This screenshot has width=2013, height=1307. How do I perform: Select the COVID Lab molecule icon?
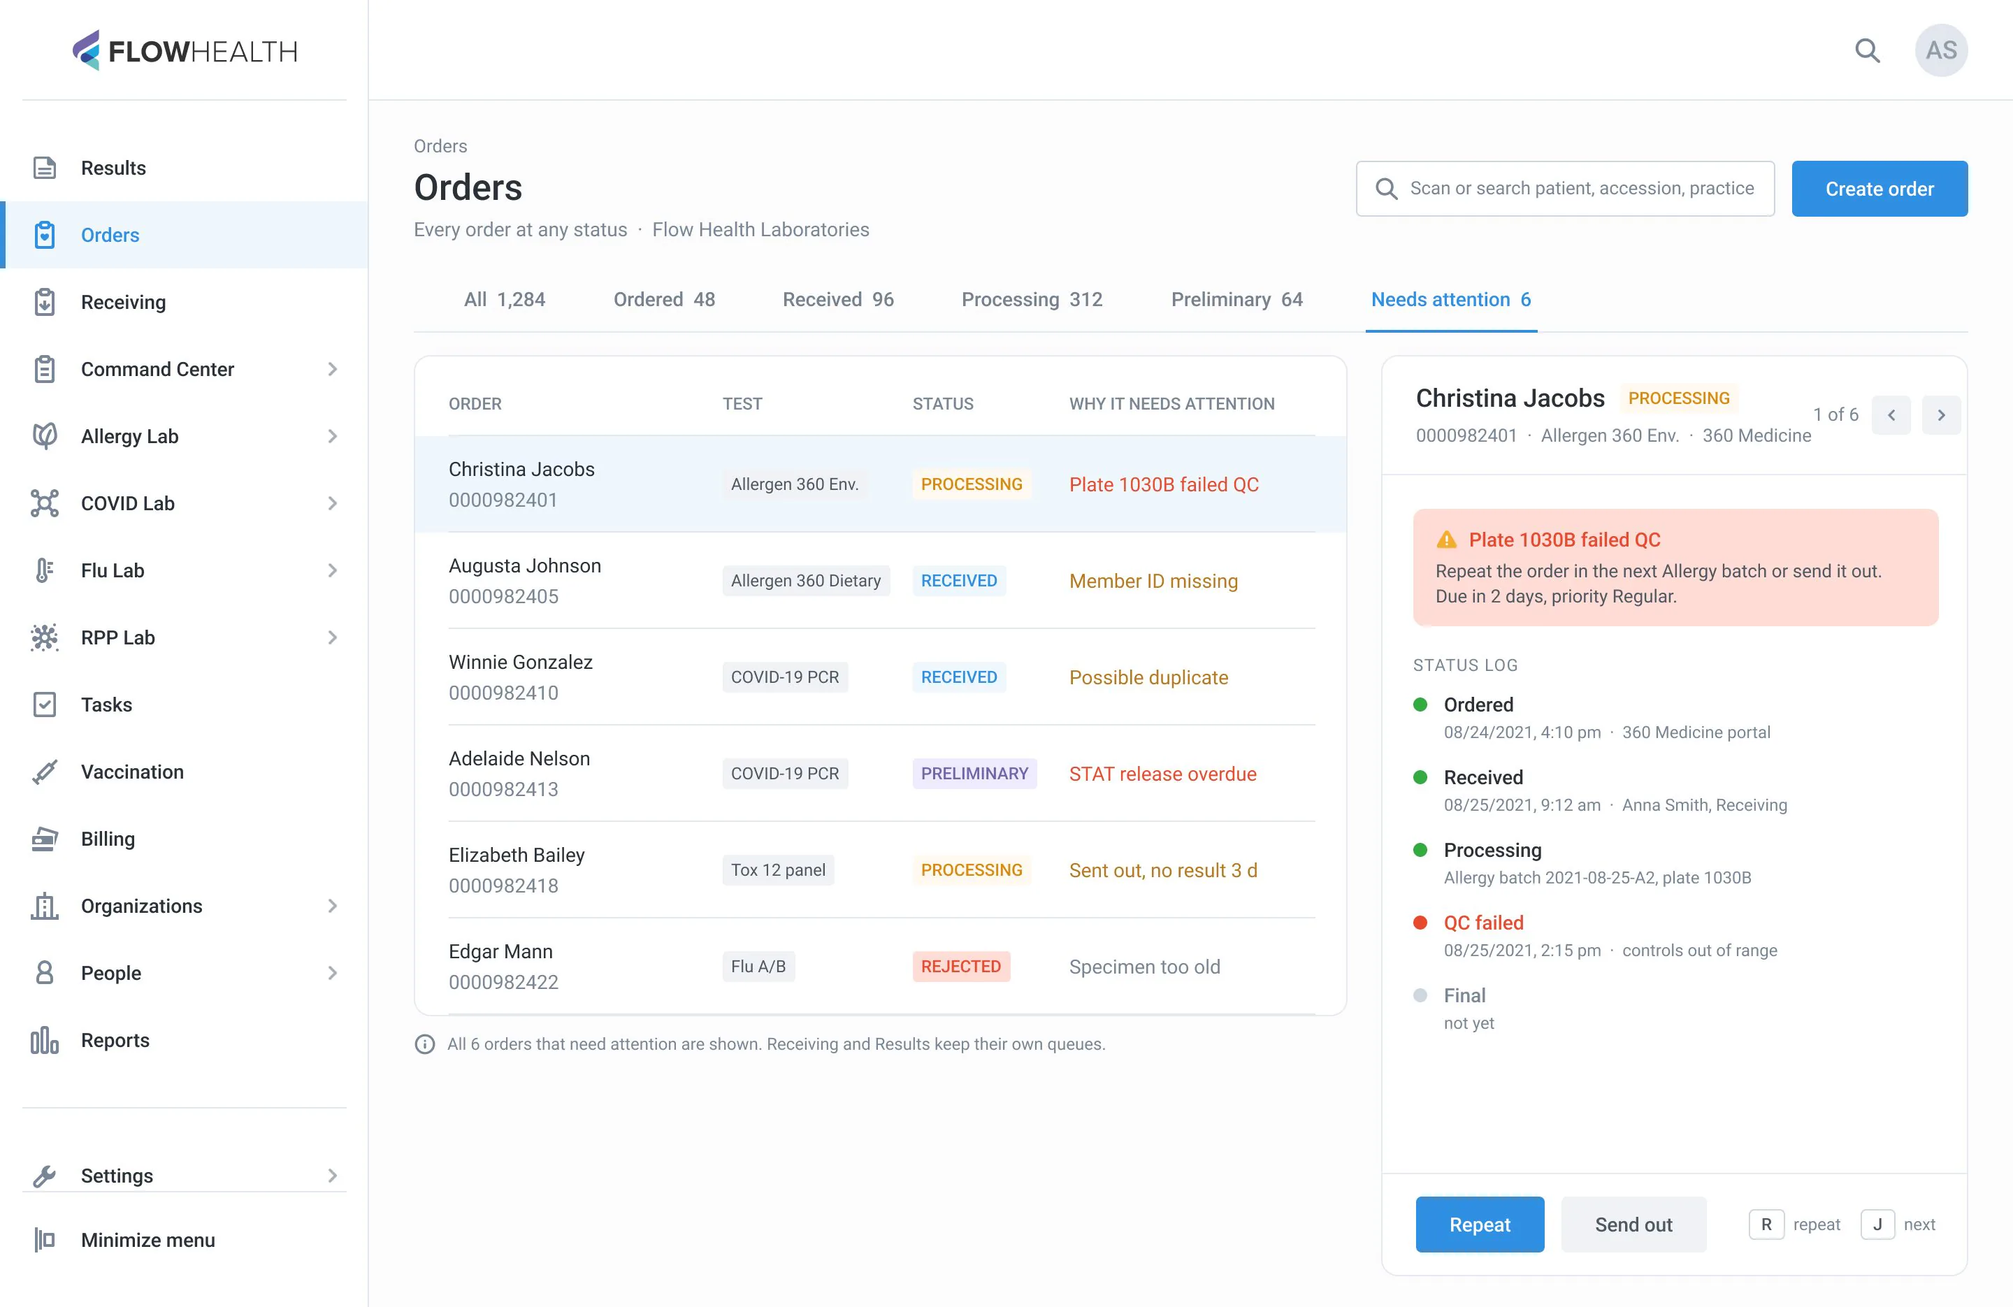click(45, 503)
